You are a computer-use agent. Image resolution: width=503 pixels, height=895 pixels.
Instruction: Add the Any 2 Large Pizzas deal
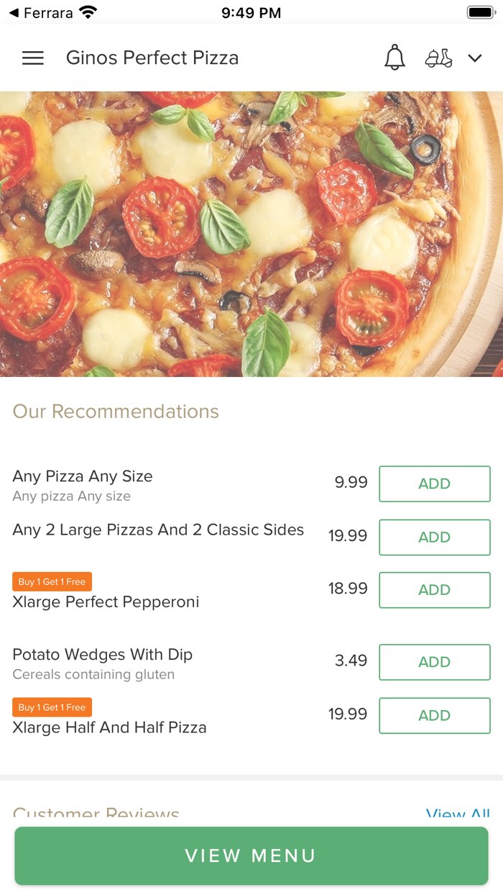pos(434,537)
